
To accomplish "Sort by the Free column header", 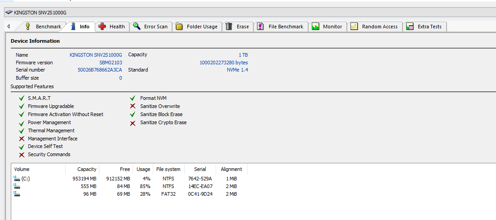I will pos(116,169).
